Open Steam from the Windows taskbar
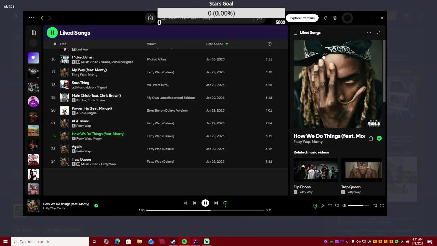The height and width of the screenshot is (246, 437). (x=173, y=242)
